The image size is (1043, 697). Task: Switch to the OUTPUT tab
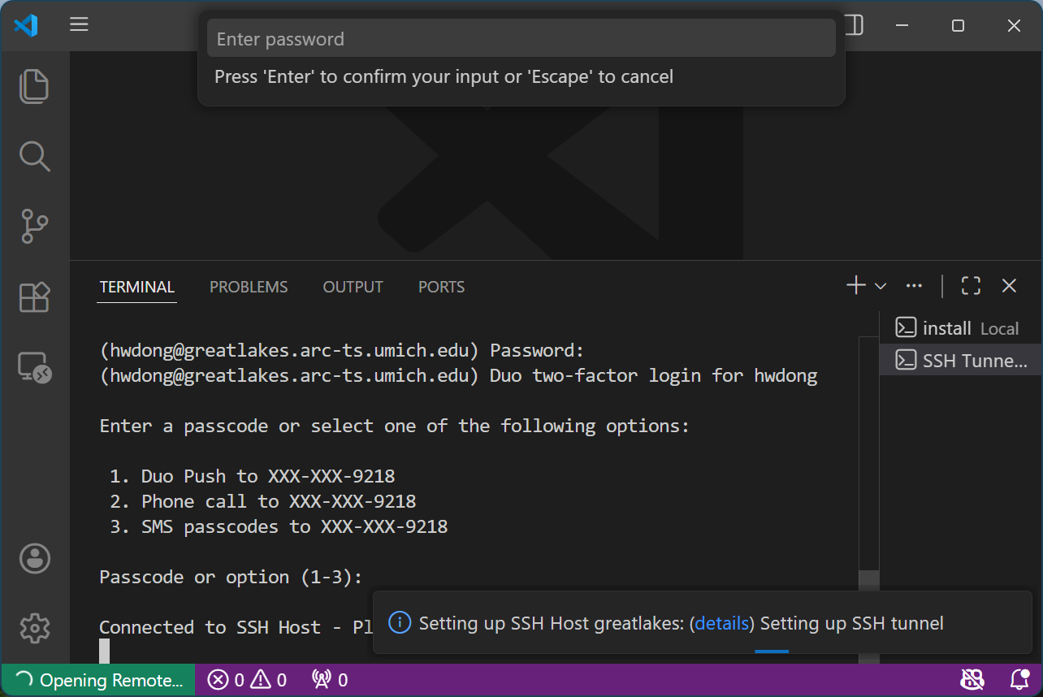[353, 287]
